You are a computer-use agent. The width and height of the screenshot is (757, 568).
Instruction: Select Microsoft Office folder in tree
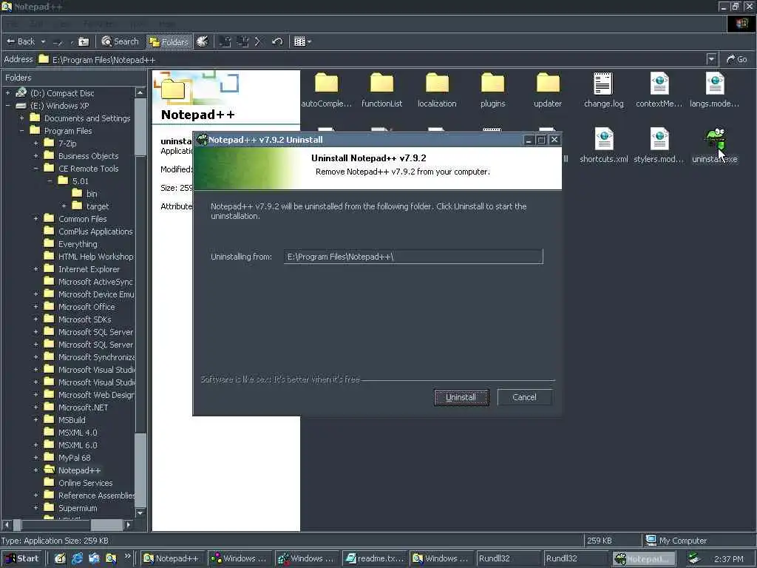click(x=86, y=307)
